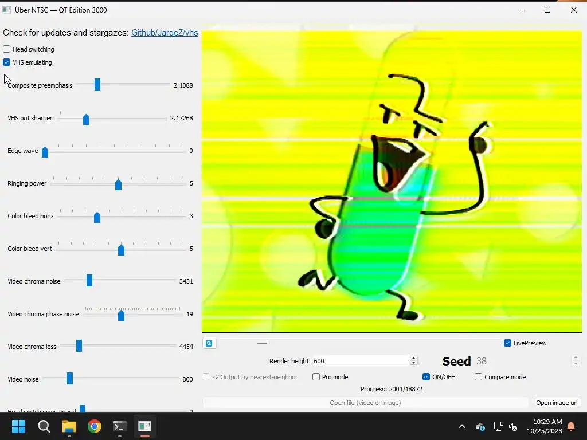Enable Compare mode checkbox
This screenshot has width=587, height=440.
[x=479, y=377]
